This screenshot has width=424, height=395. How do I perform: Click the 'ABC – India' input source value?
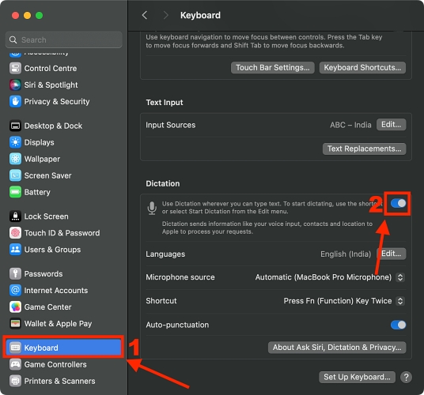(x=350, y=125)
